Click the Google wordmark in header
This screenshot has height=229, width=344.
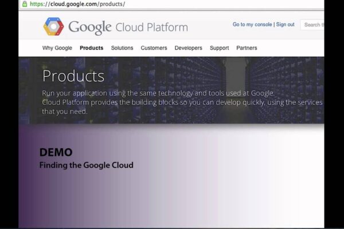coord(90,27)
